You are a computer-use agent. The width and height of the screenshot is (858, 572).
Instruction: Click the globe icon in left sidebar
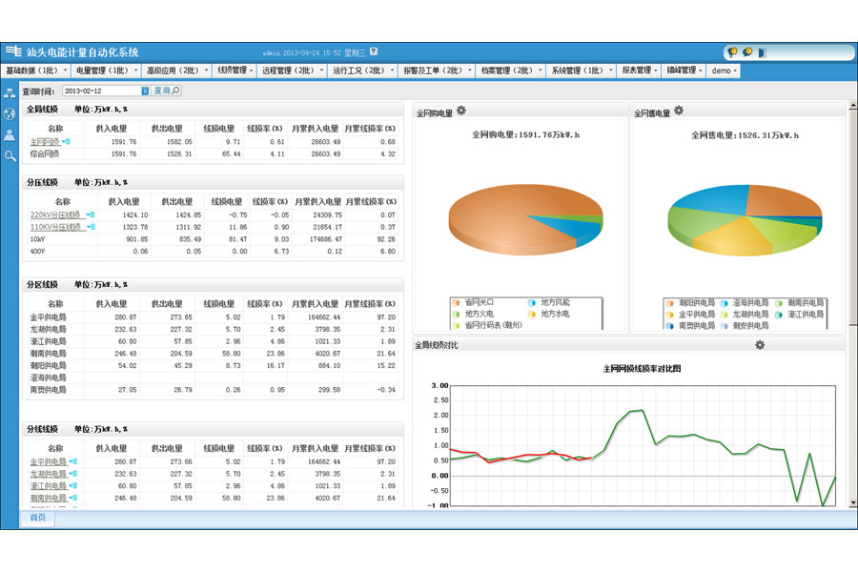tap(10, 113)
